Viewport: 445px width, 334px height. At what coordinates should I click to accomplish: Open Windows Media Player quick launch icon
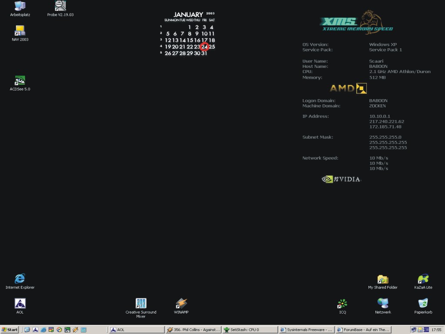pos(59,330)
